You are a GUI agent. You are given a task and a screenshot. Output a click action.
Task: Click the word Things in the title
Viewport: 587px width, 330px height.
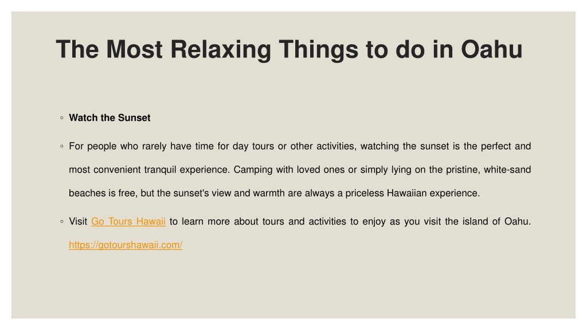tap(319, 50)
